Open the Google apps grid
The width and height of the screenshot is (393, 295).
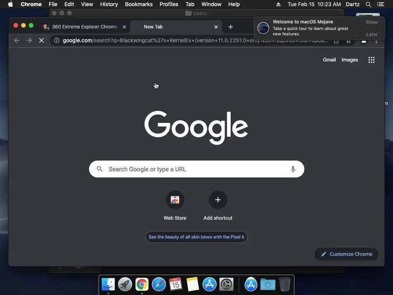click(371, 60)
